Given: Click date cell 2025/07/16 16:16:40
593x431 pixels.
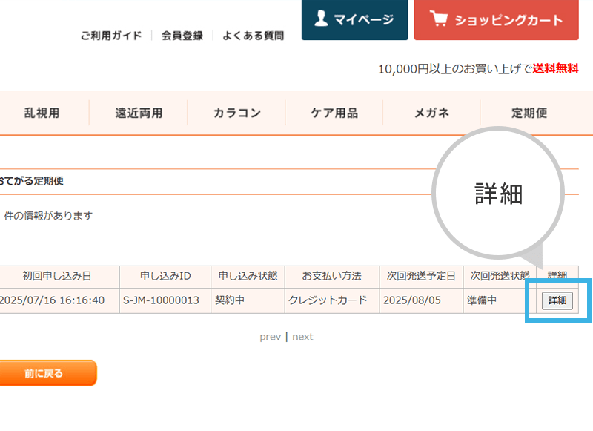Looking at the screenshot, I should click(59, 300).
